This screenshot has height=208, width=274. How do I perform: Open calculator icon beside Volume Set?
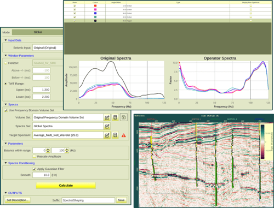[115, 117]
